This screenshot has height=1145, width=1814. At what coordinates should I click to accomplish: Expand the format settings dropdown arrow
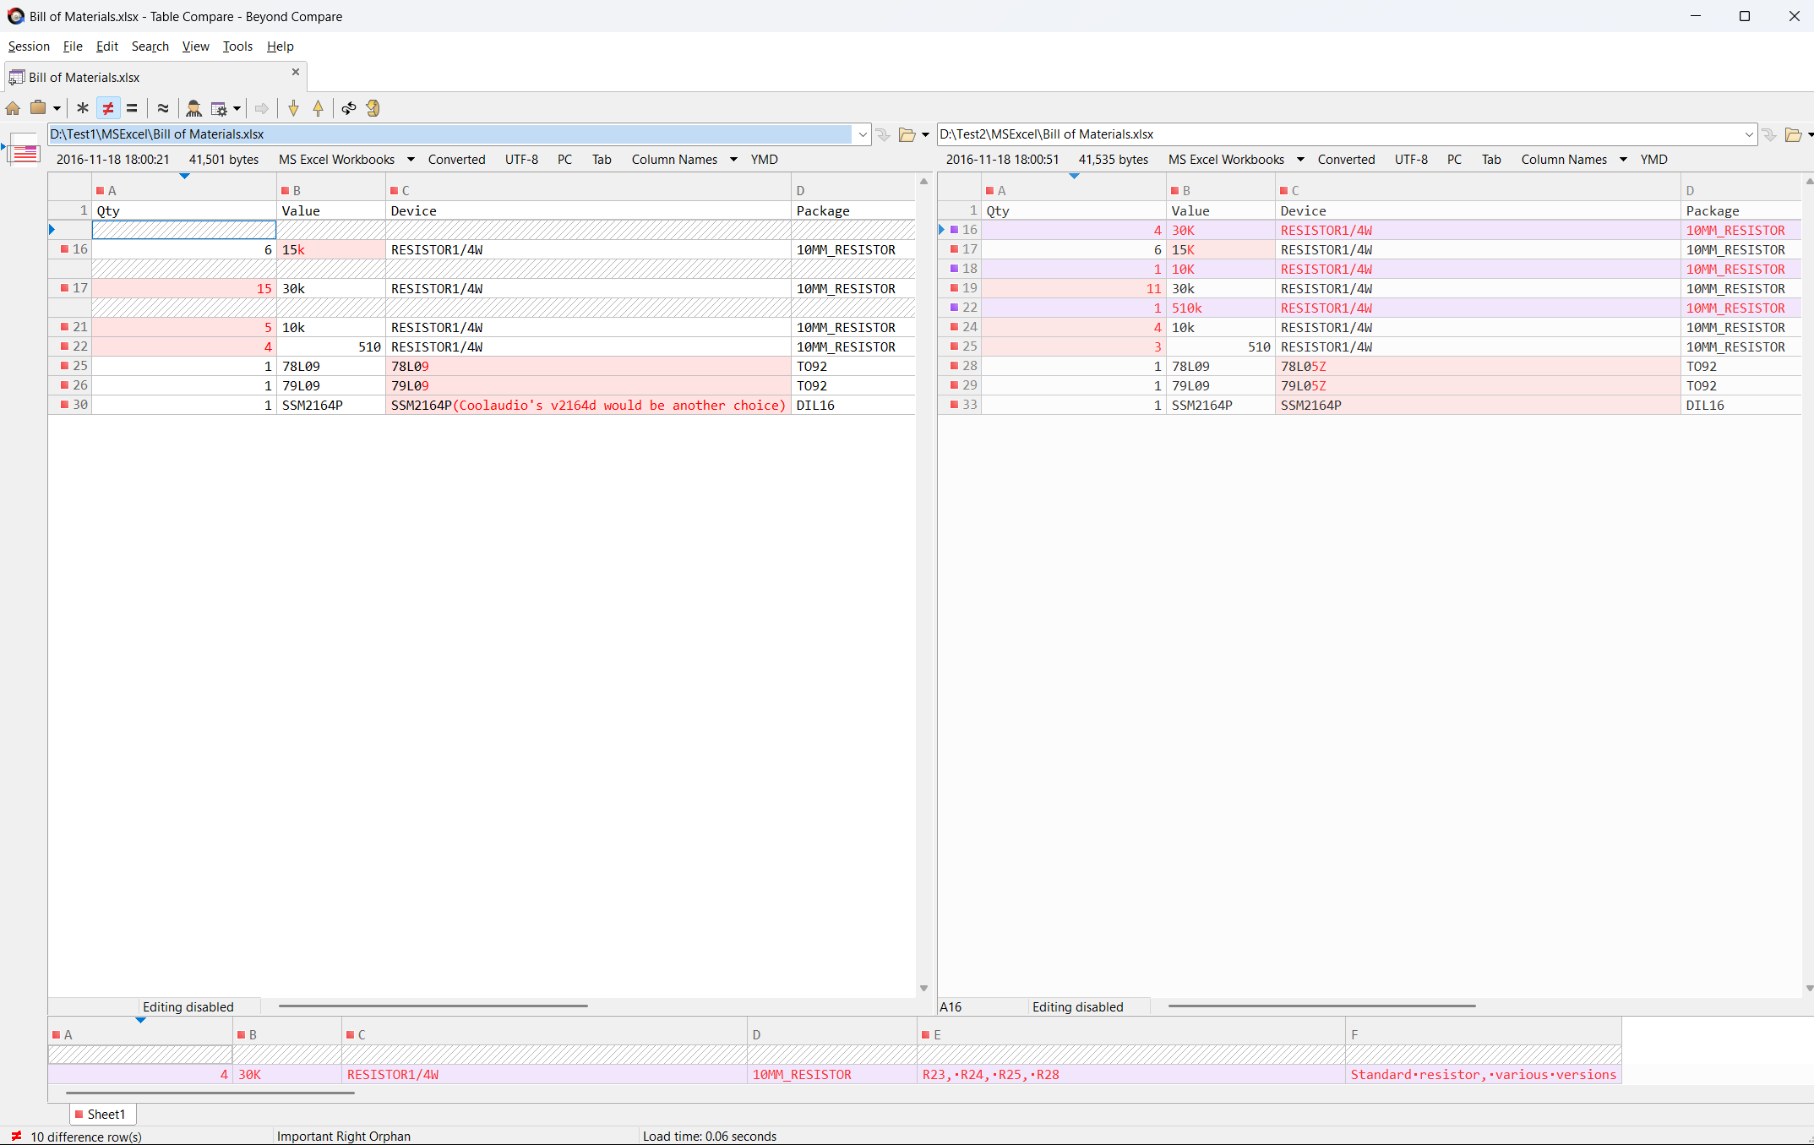(237, 108)
